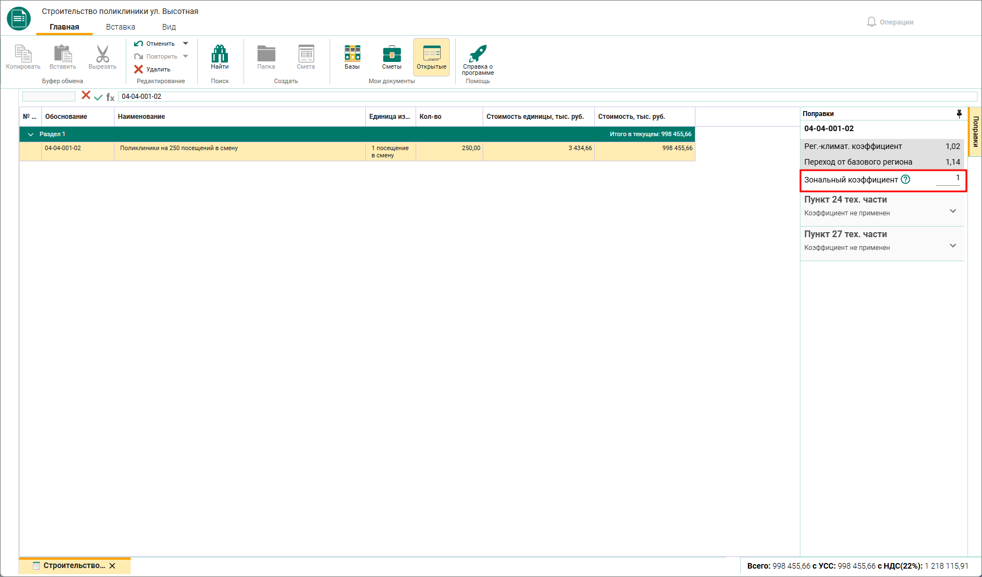Select cell 04-04-001-02 in Обоснование

tap(78, 152)
